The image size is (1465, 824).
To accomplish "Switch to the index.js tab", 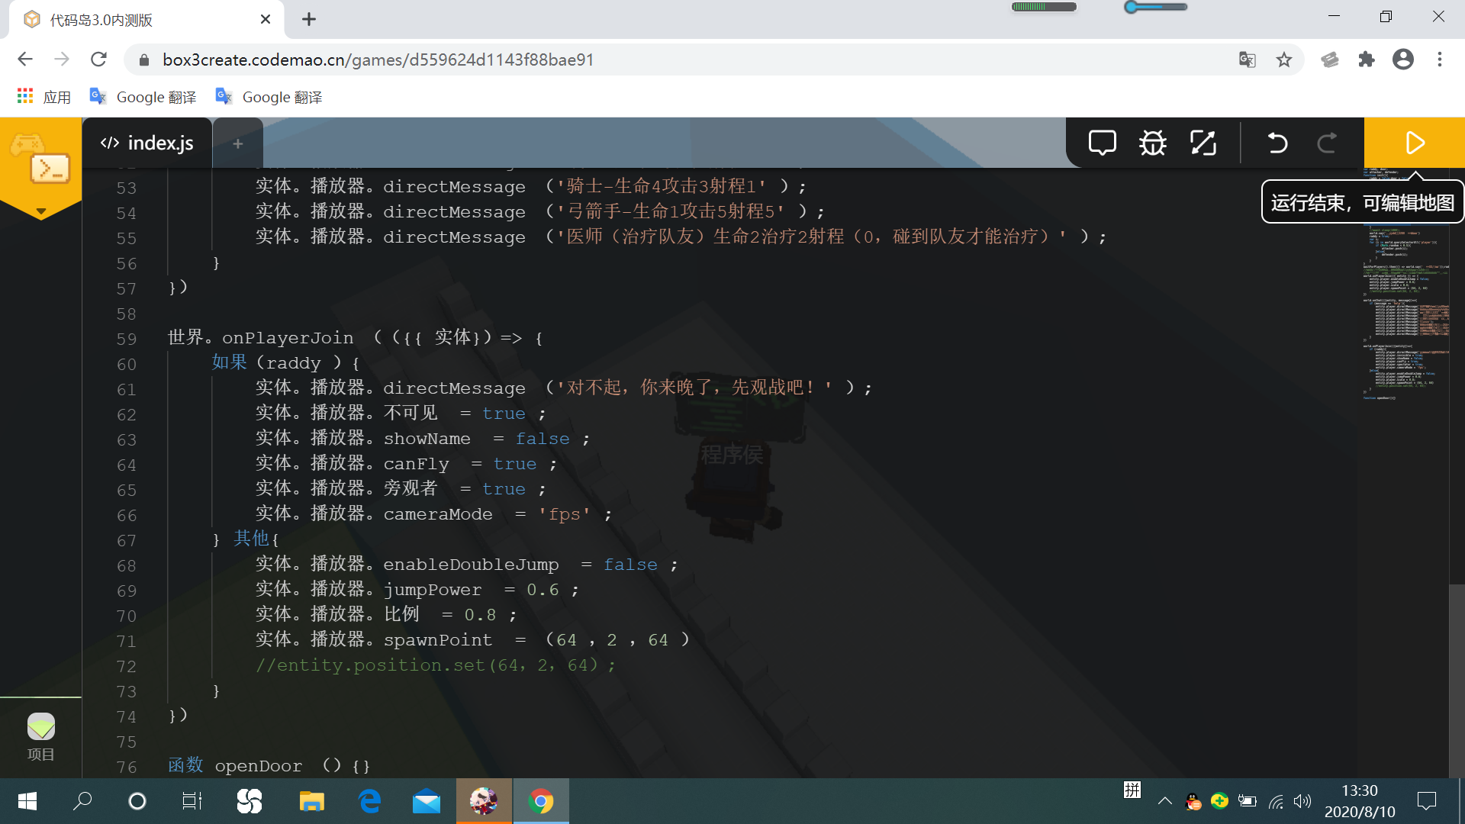I will point(147,143).
